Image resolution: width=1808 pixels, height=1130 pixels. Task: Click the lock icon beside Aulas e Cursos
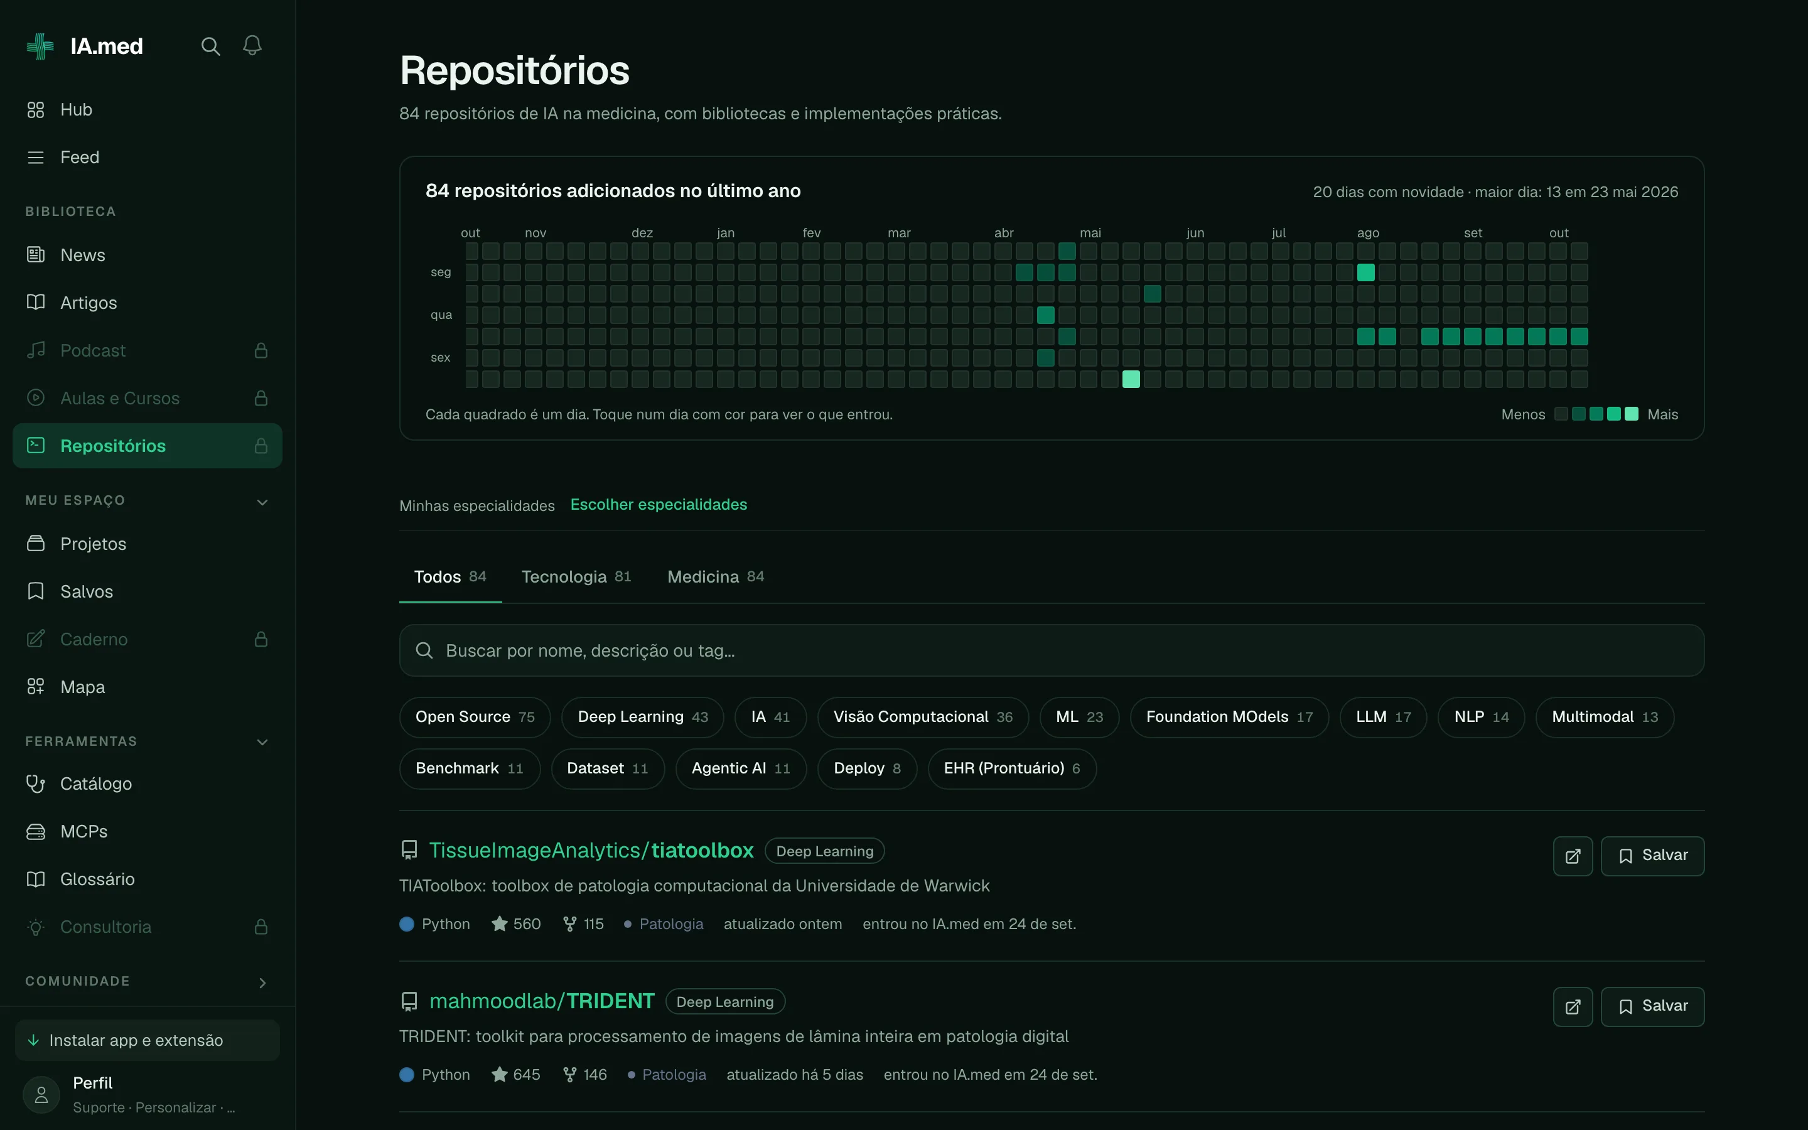click(x=261, y=399)
